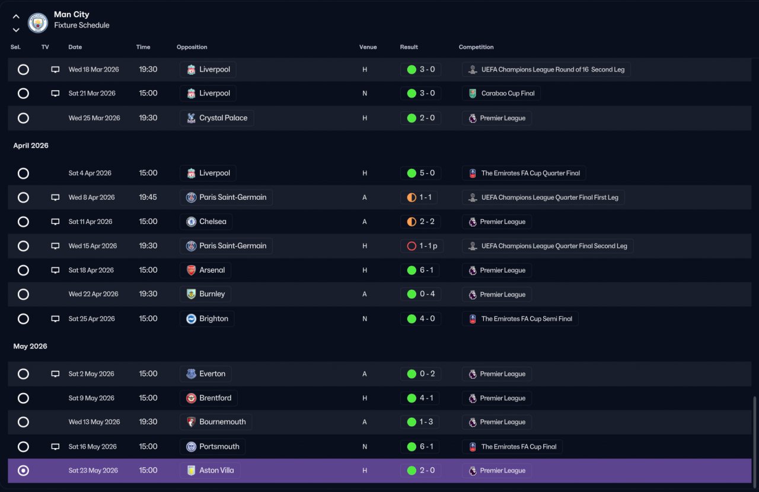Image resolution: width=759 pixels, height=492 pixels.
Task: Open the Bournemouth opposition button
Action: point(216,422)
